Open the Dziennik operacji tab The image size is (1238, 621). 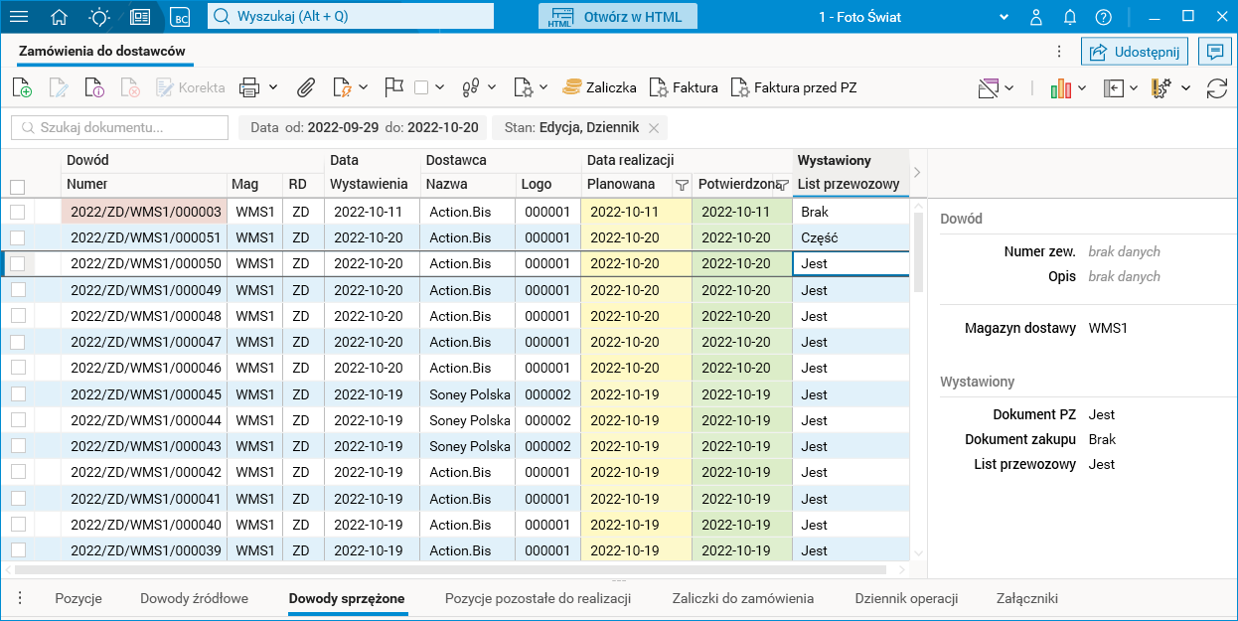(906, 598)
